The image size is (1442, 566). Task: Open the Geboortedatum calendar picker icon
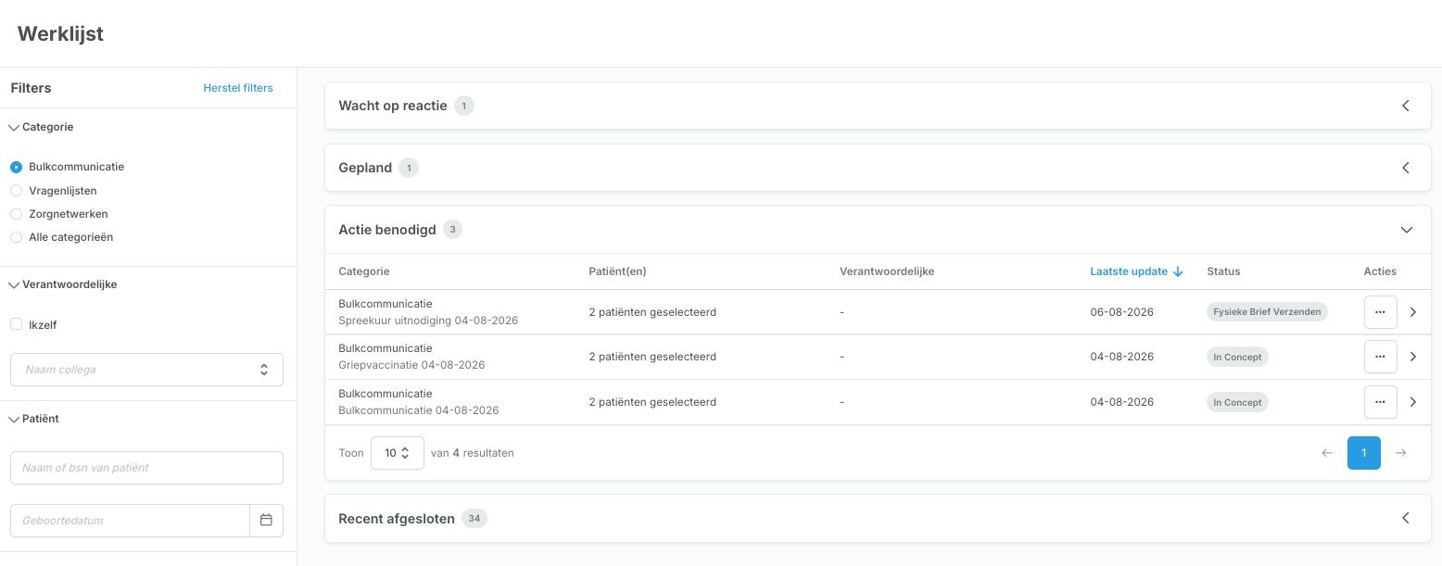click(x=266, y=521)
